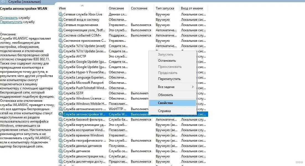
Task: Click the service icon for Служба датчиков
Action: (60, 151)
